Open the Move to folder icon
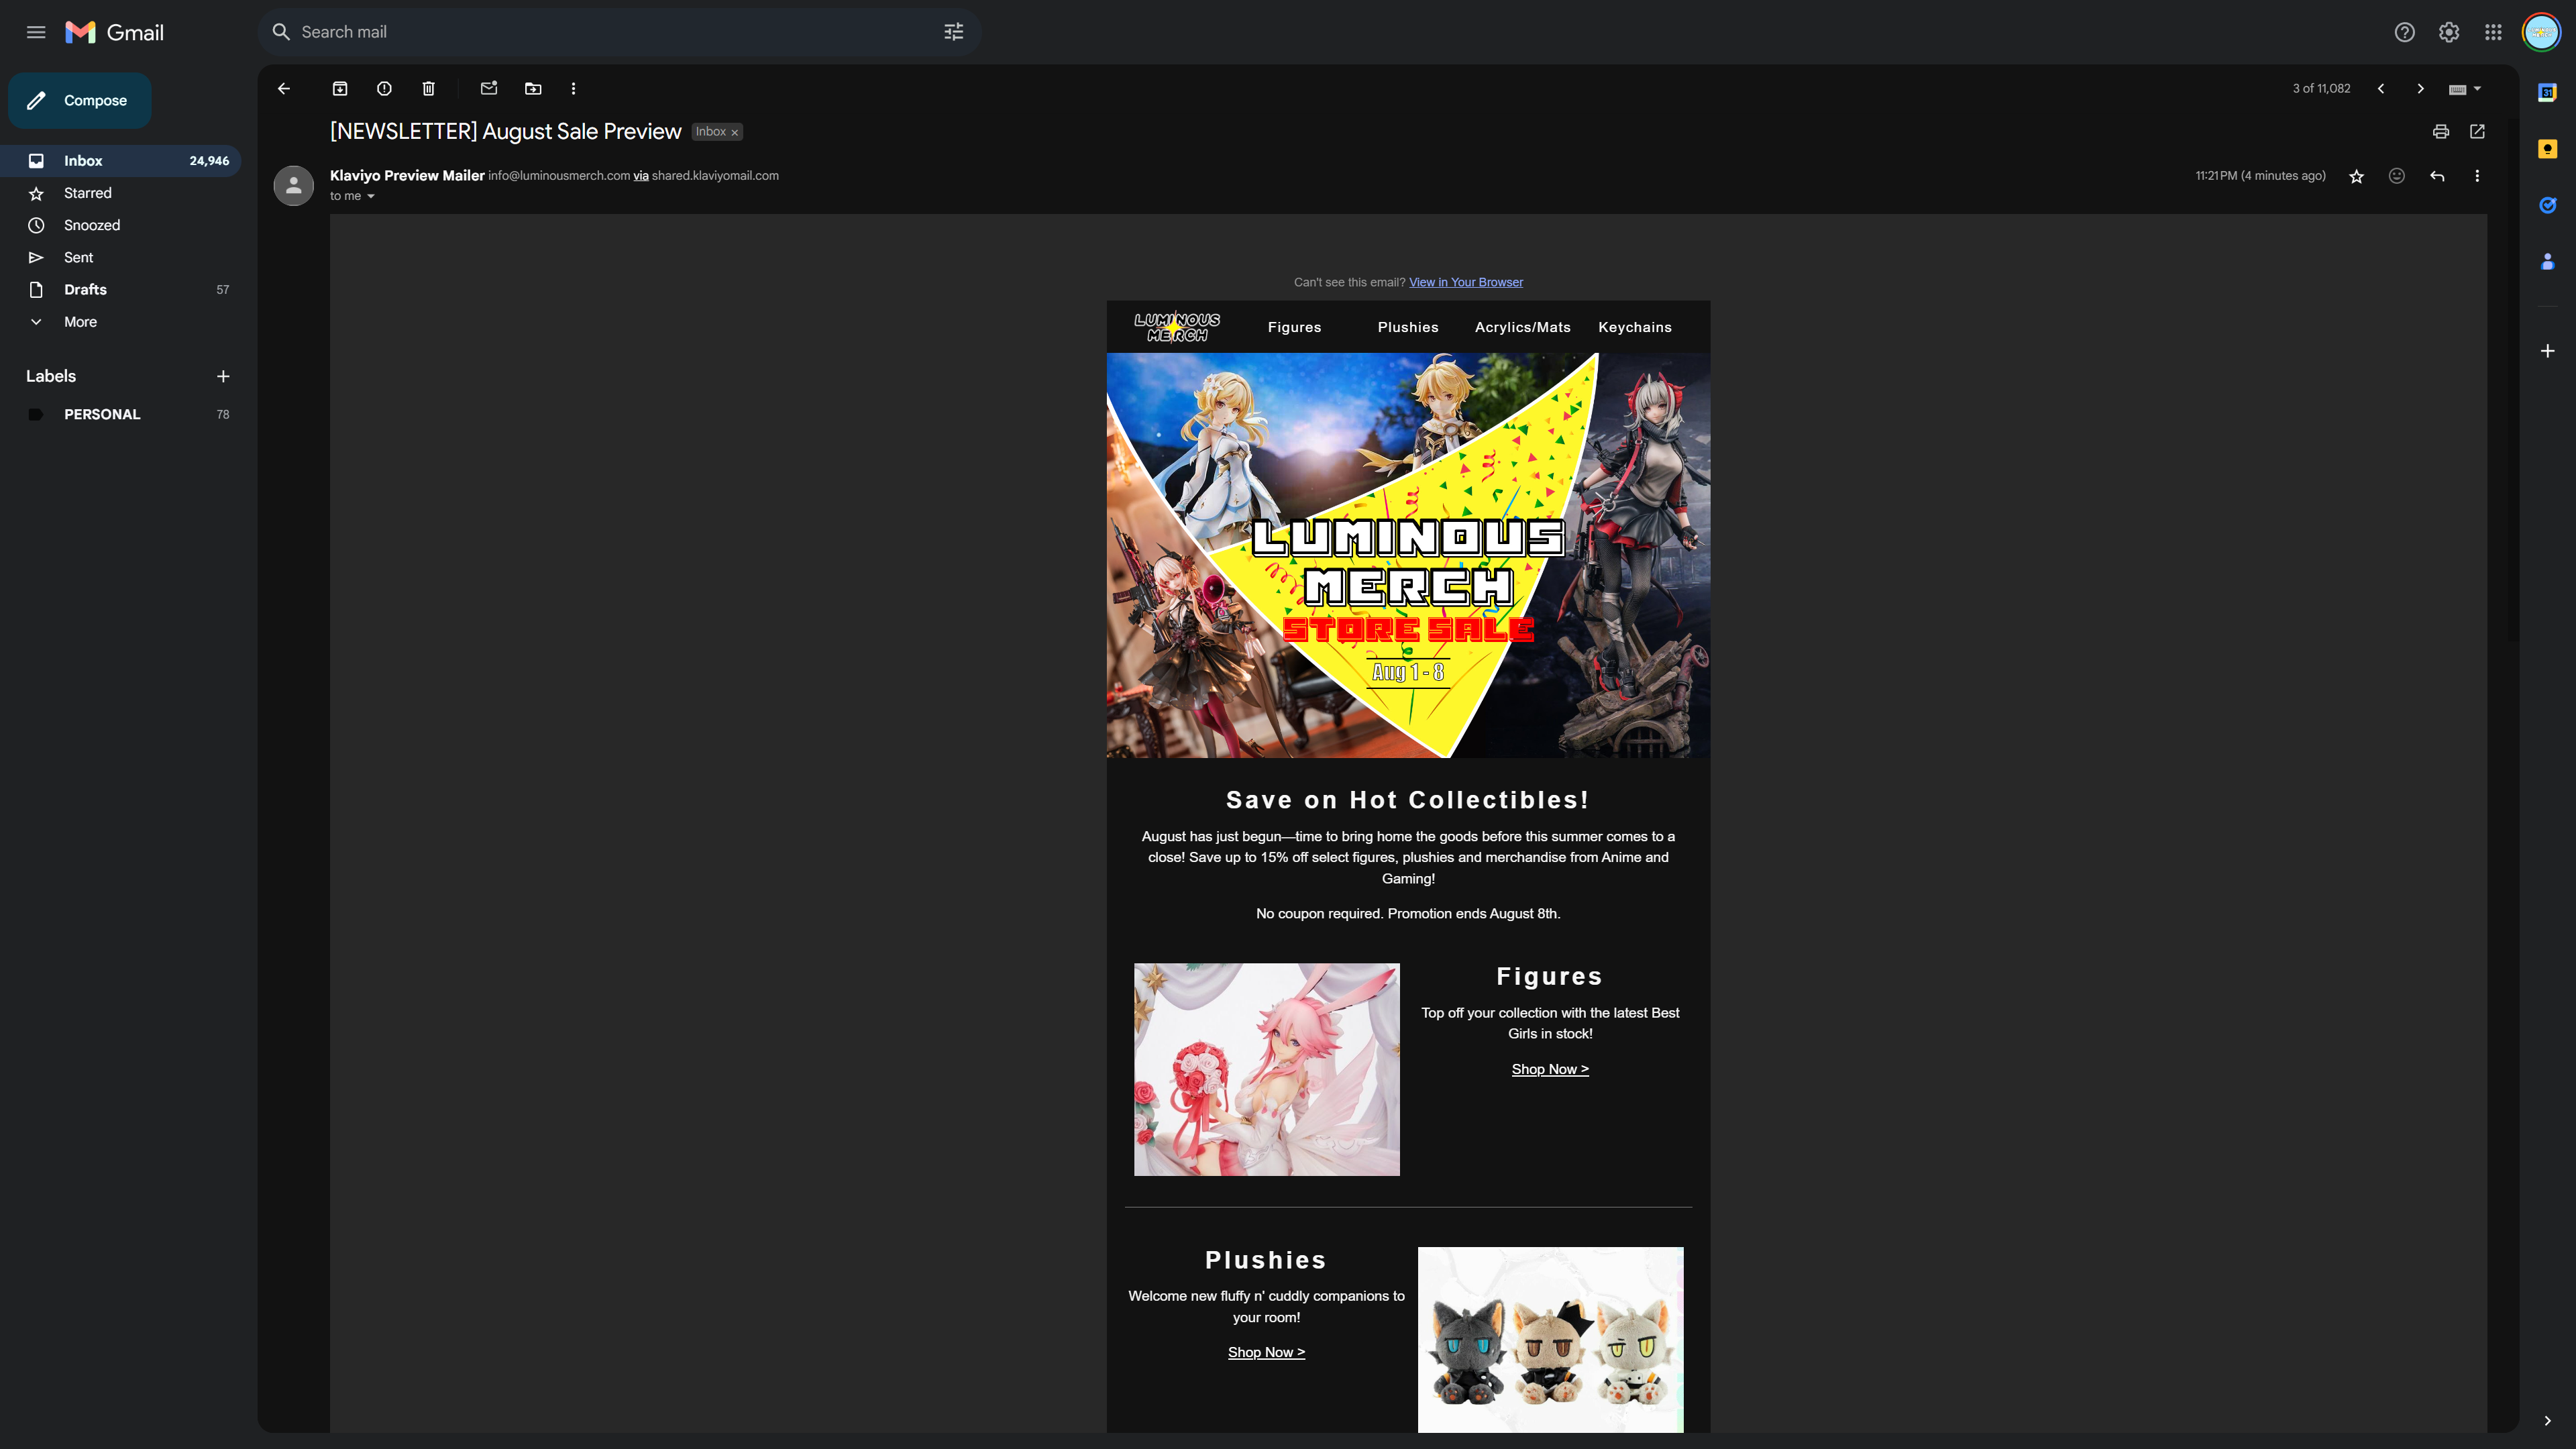Screen dimensions: 2576x1449 (533, 89)
